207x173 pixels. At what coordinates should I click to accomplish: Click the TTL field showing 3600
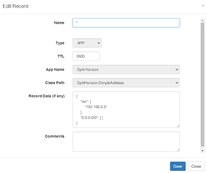[x=86, y=56]
